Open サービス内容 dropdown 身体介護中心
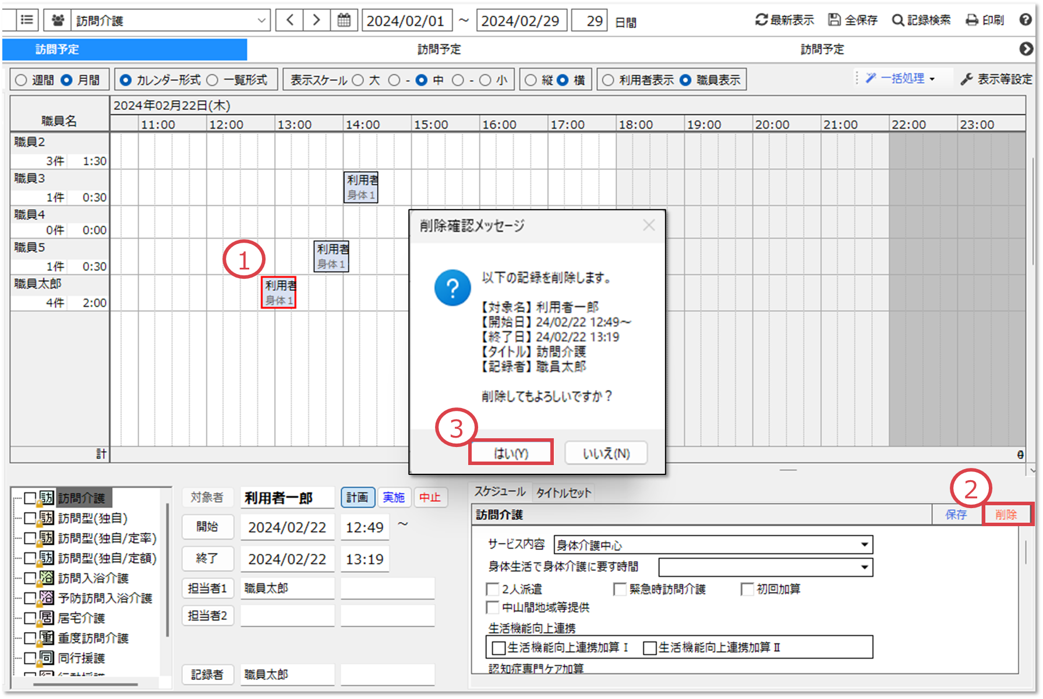Viewport: 1043px width, 699px height. (x=713, y=545)
